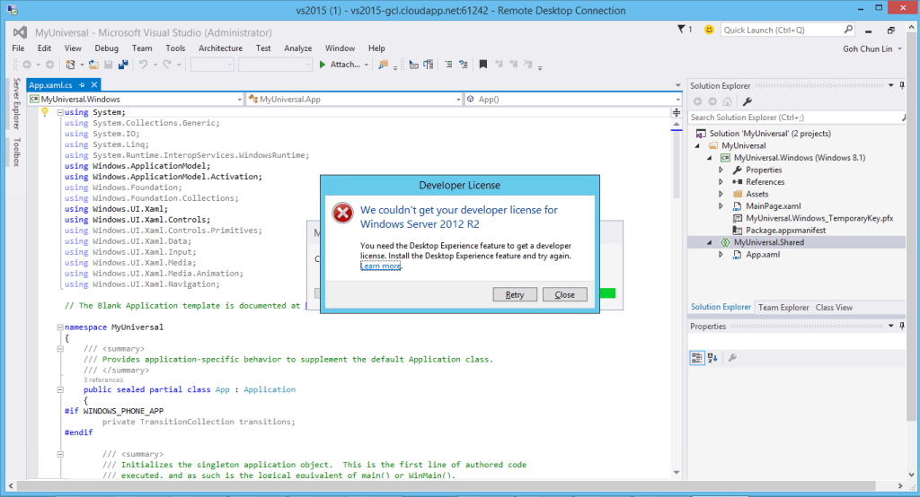Click the feedback smiley icon
Viewport: 920px width, 497px height.
point(709,30)
